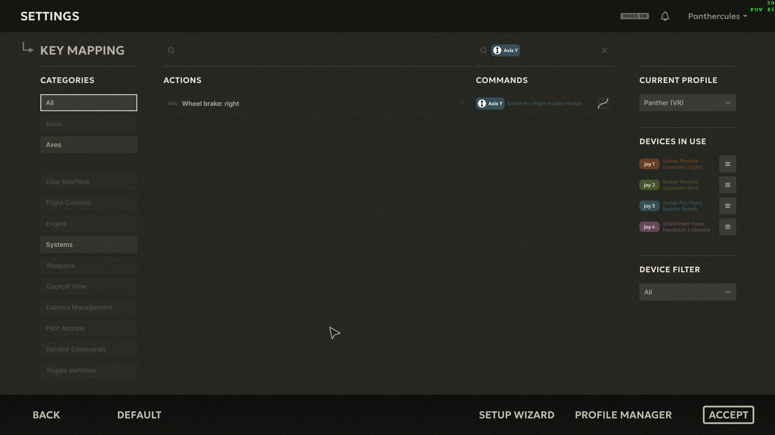Screen dimensions: 775x435
Task: Click the ACCEPT button
Action: tap(728, 415)
